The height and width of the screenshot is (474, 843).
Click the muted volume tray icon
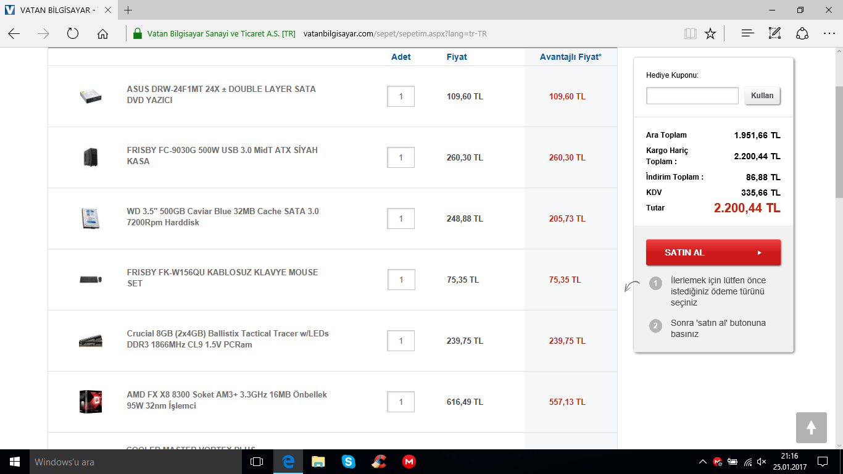(762, 462)
